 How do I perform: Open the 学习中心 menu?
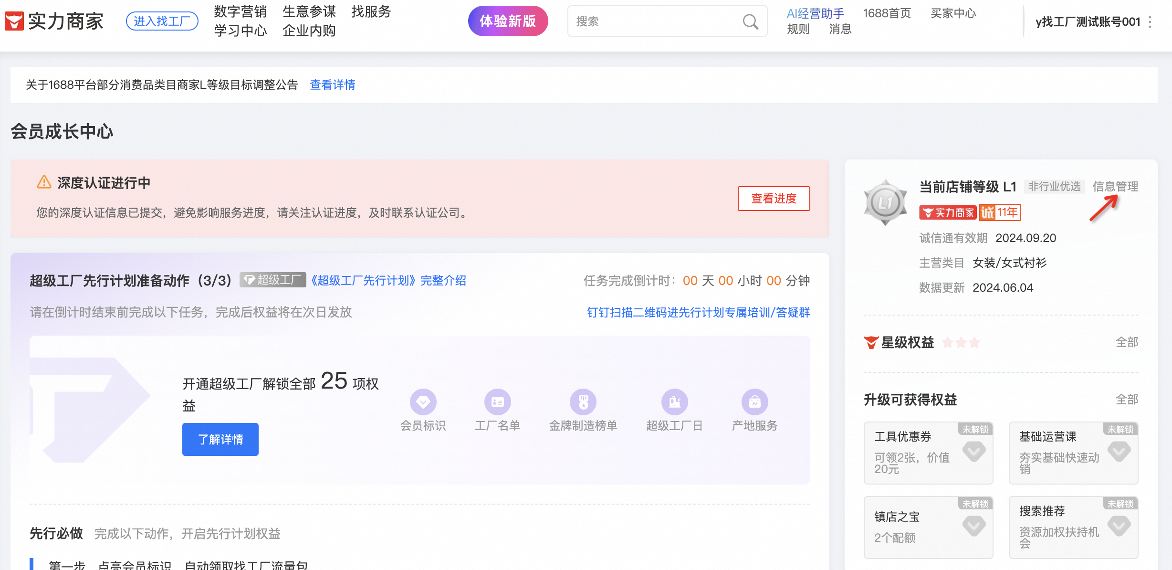pos(240,31)
